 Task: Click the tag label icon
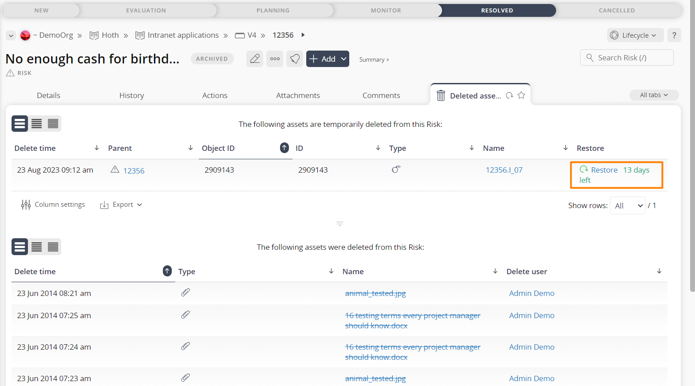point(295,59)
